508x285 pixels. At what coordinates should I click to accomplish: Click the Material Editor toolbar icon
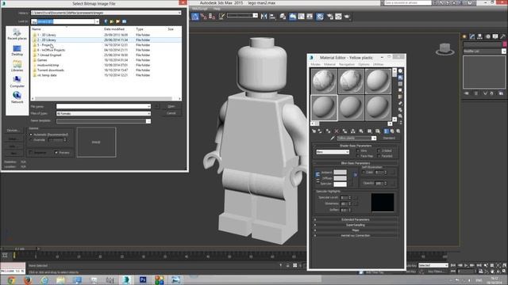click(320, 17)
